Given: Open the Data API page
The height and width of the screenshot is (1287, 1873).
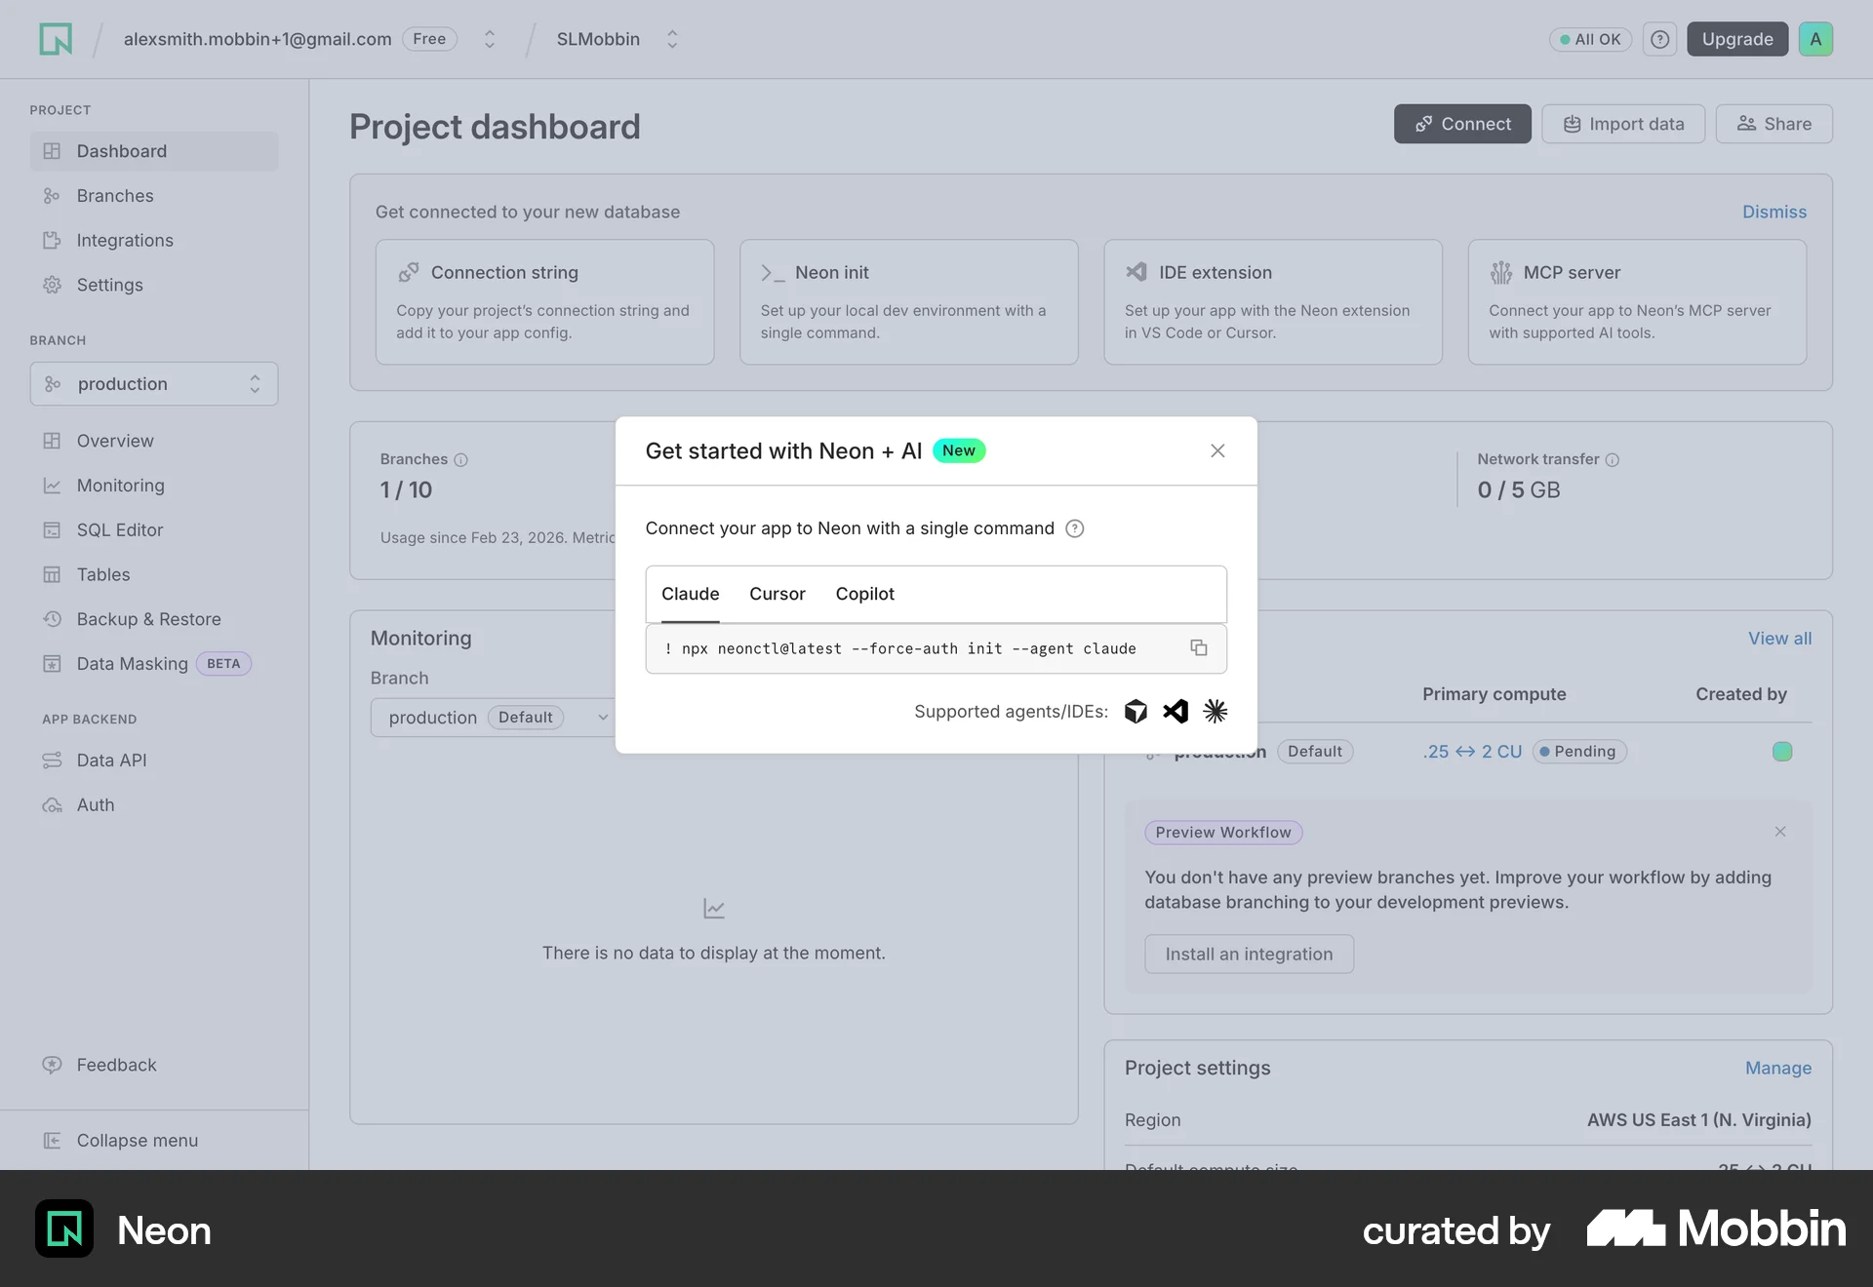Looking at the screenshot, I should 154,760.
